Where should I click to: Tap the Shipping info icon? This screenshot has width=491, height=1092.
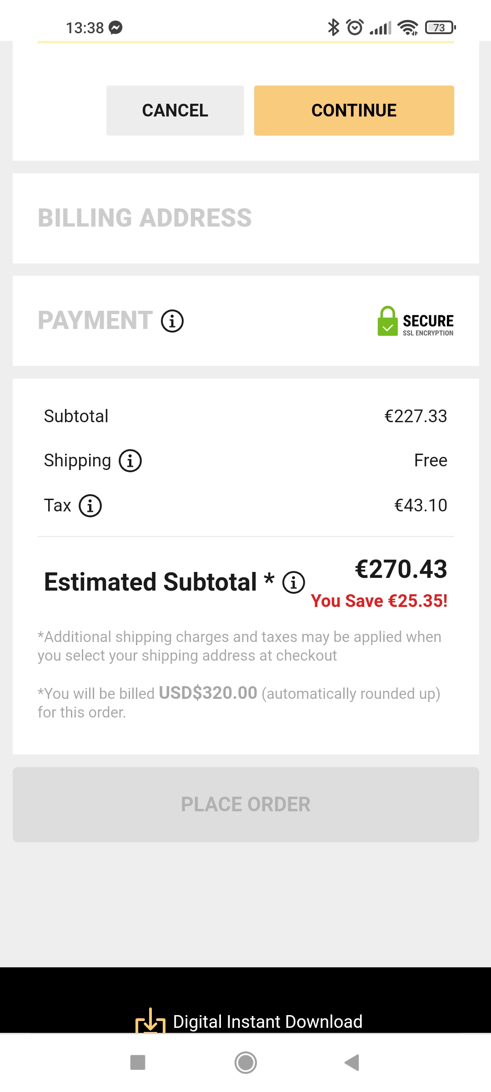pos(130,461)
